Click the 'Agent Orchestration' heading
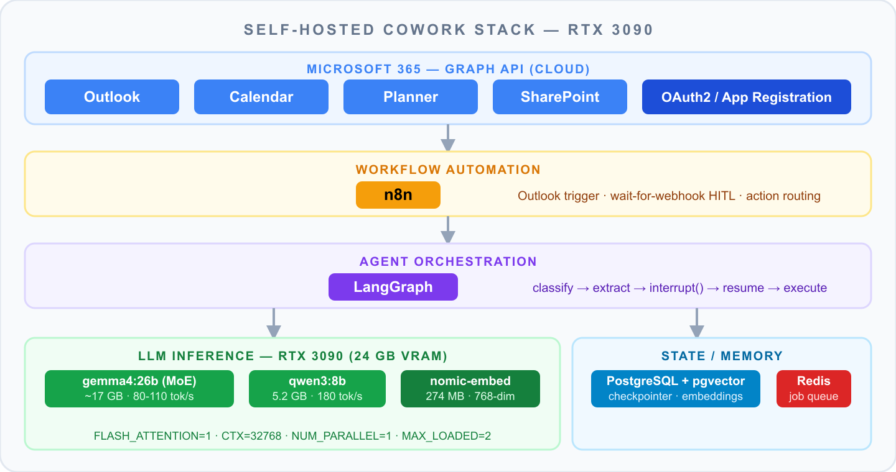Screen dimensions: 896x472 tap(448, 261)
